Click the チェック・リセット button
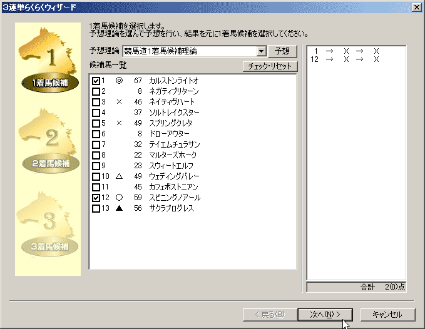The width and height of the screenshot is (425, 329). 270,66
